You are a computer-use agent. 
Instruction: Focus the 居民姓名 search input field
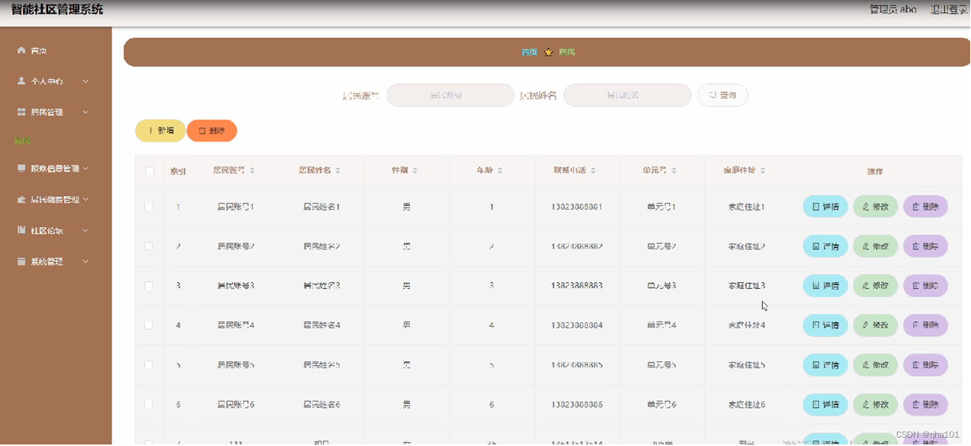click(627, 95)
